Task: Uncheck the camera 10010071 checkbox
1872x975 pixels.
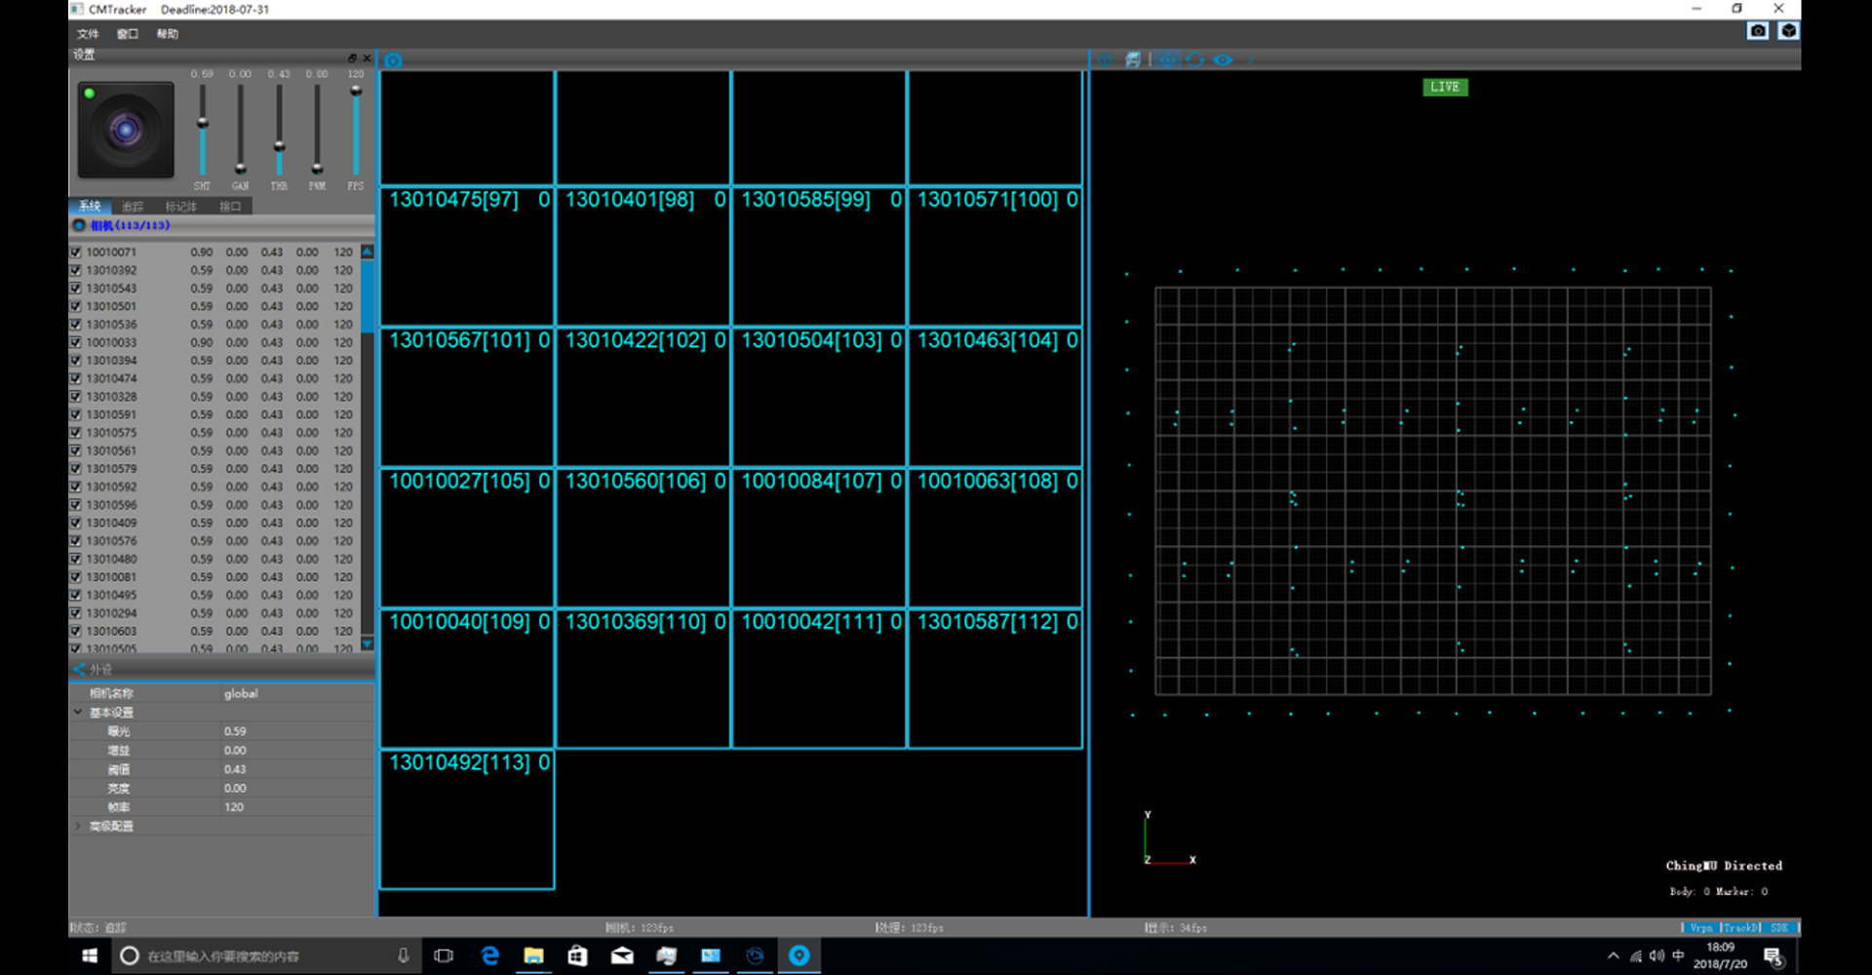Action: click(x=76, y=253)
